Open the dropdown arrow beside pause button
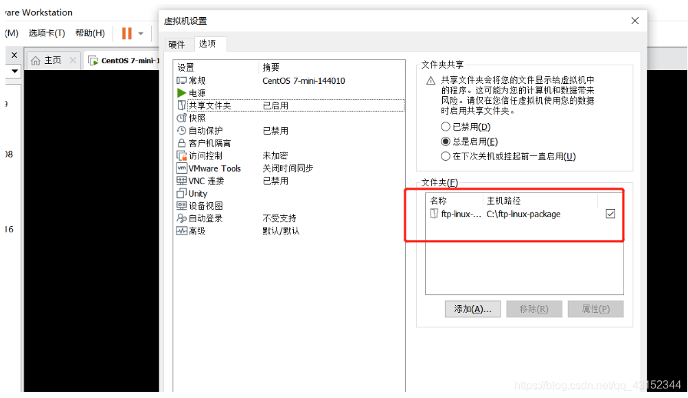 tap(141, 34)
